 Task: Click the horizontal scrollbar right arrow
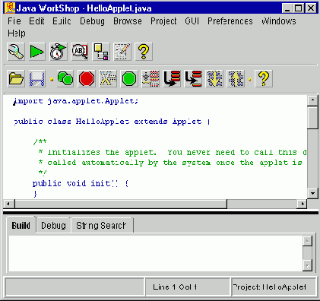(x=302, y=204)
